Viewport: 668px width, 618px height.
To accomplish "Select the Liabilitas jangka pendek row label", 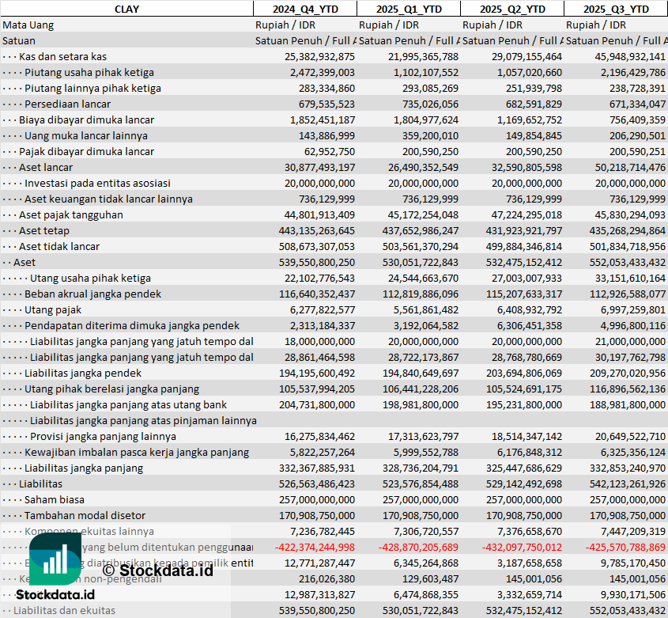I will (x=82, y=373).
